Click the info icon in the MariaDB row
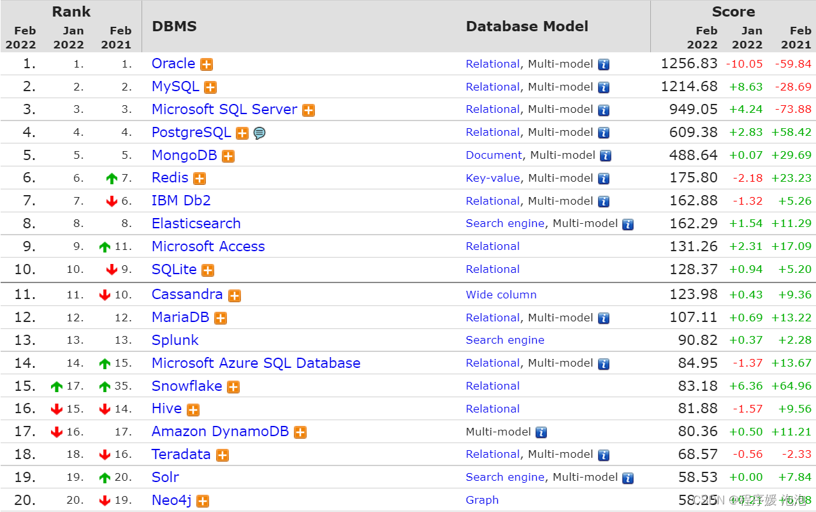The height and width of the screenshot is (512, 816). [x=604, y=318]
